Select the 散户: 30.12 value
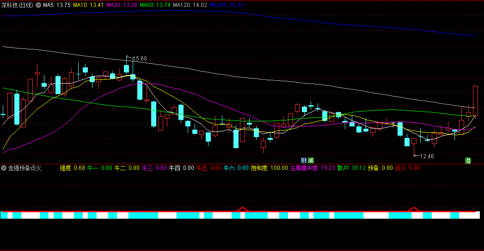 point(351,168)
